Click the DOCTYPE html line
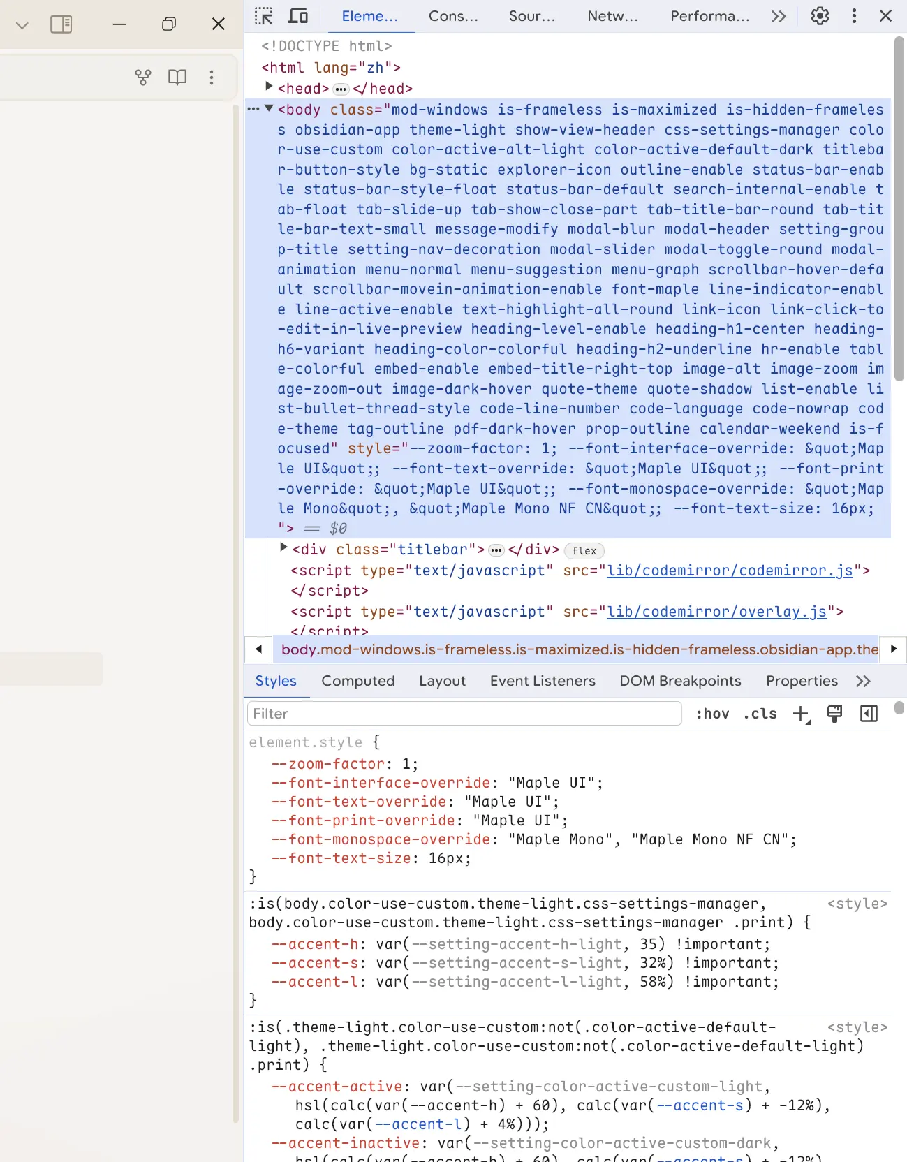 (x=327, y=46)
